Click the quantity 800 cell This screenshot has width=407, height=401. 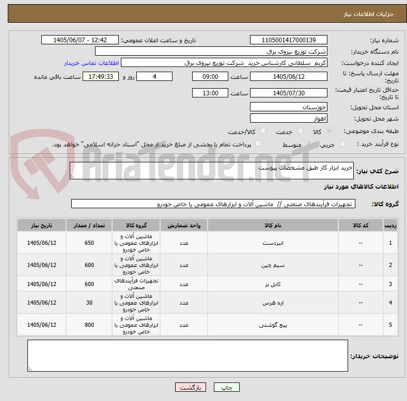click(89, 325)
